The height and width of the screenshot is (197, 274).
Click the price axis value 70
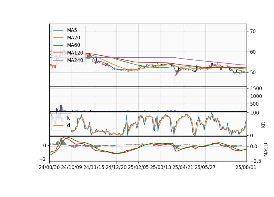[x=253, y=31]
